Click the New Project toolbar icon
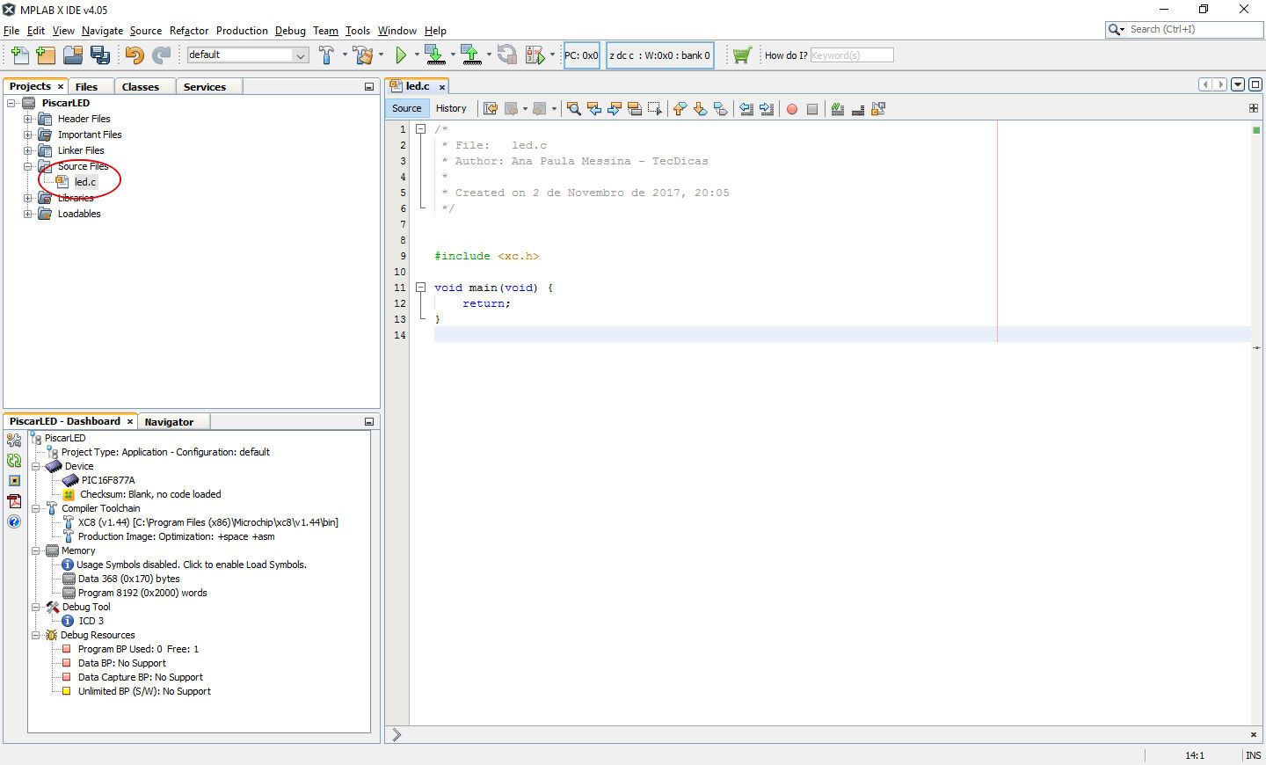 46,55
